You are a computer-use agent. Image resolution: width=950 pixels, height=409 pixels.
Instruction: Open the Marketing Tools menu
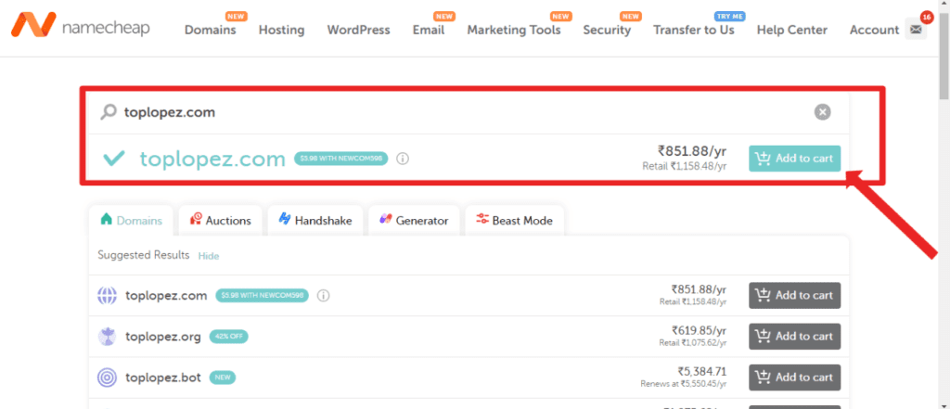point(514,30)
